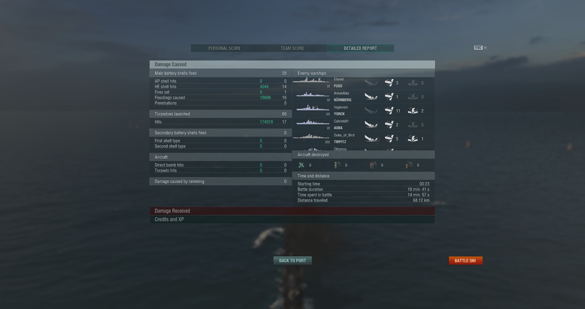The image size is (585, 309).
Task: Click the Tirpitz ship silhouette
Action: coord(311,136)
